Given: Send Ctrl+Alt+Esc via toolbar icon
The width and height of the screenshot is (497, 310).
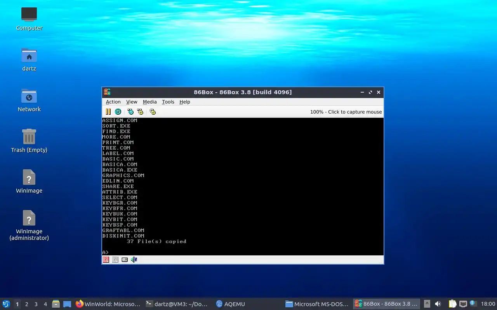Looking at the screenshot, I should 140,112.
